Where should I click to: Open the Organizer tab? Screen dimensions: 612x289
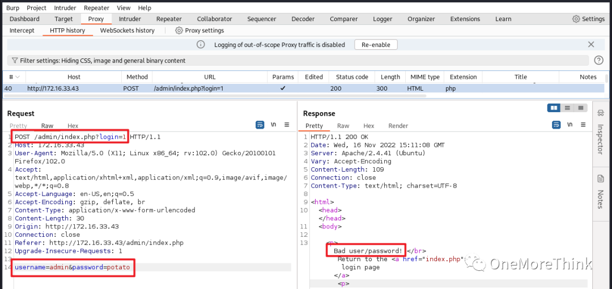click(x=421, y=19)
